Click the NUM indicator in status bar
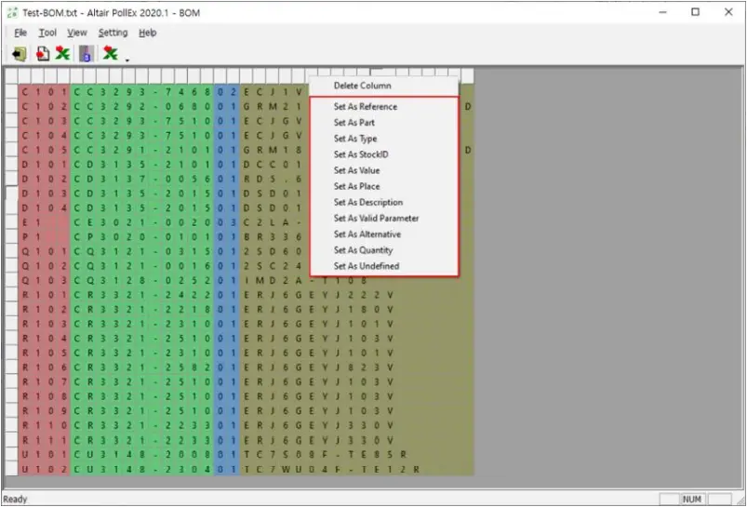Image resolution: width=747 pixels, height=507 pixels. (x=692, y=499)
